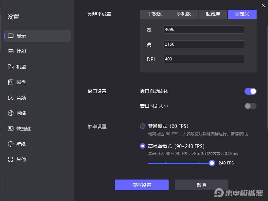Click the 快捷键 keyboard icon

[x=11, y=129]
